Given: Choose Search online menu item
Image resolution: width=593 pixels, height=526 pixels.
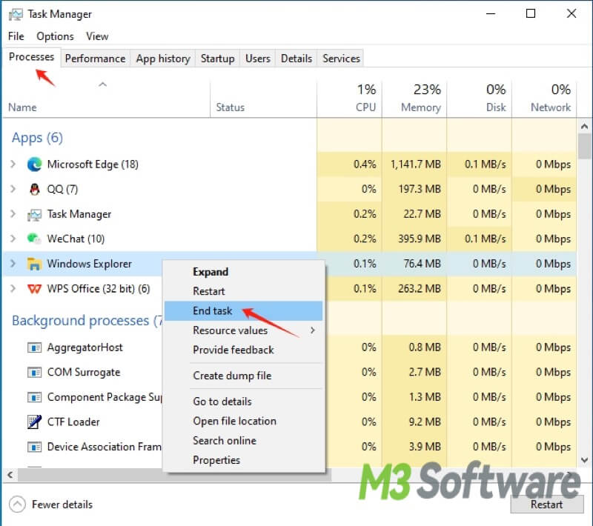Looking at the screenshot, I should coord(244,441).
